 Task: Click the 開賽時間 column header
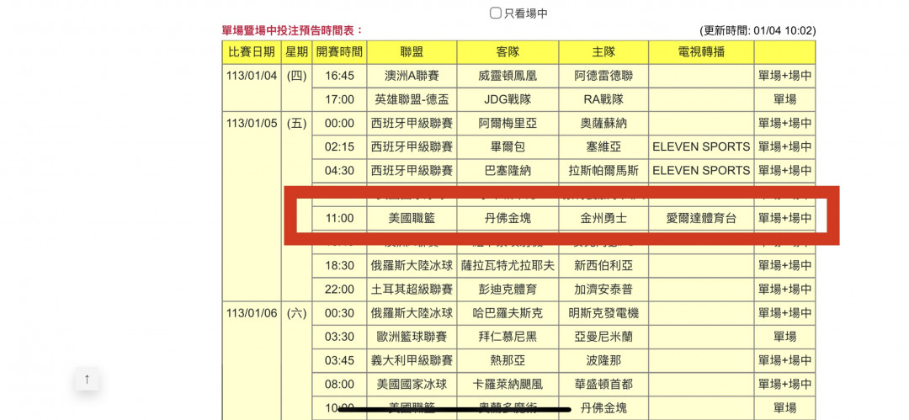pyautogui.click(x=339, y=51)
